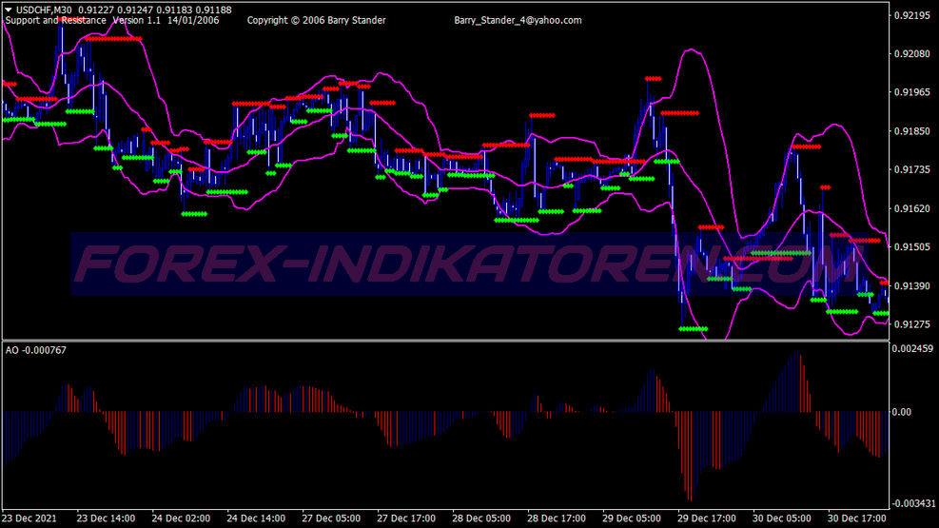Screen dimensions: 939x528
Task: Click the chart dropdown arrow beside USDCHF,M30
Action: 9,10
